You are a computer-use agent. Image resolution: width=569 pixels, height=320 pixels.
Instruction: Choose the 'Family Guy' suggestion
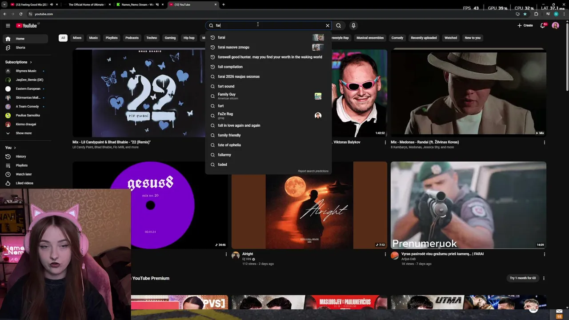pyautogui.click(x=268, y=96)
